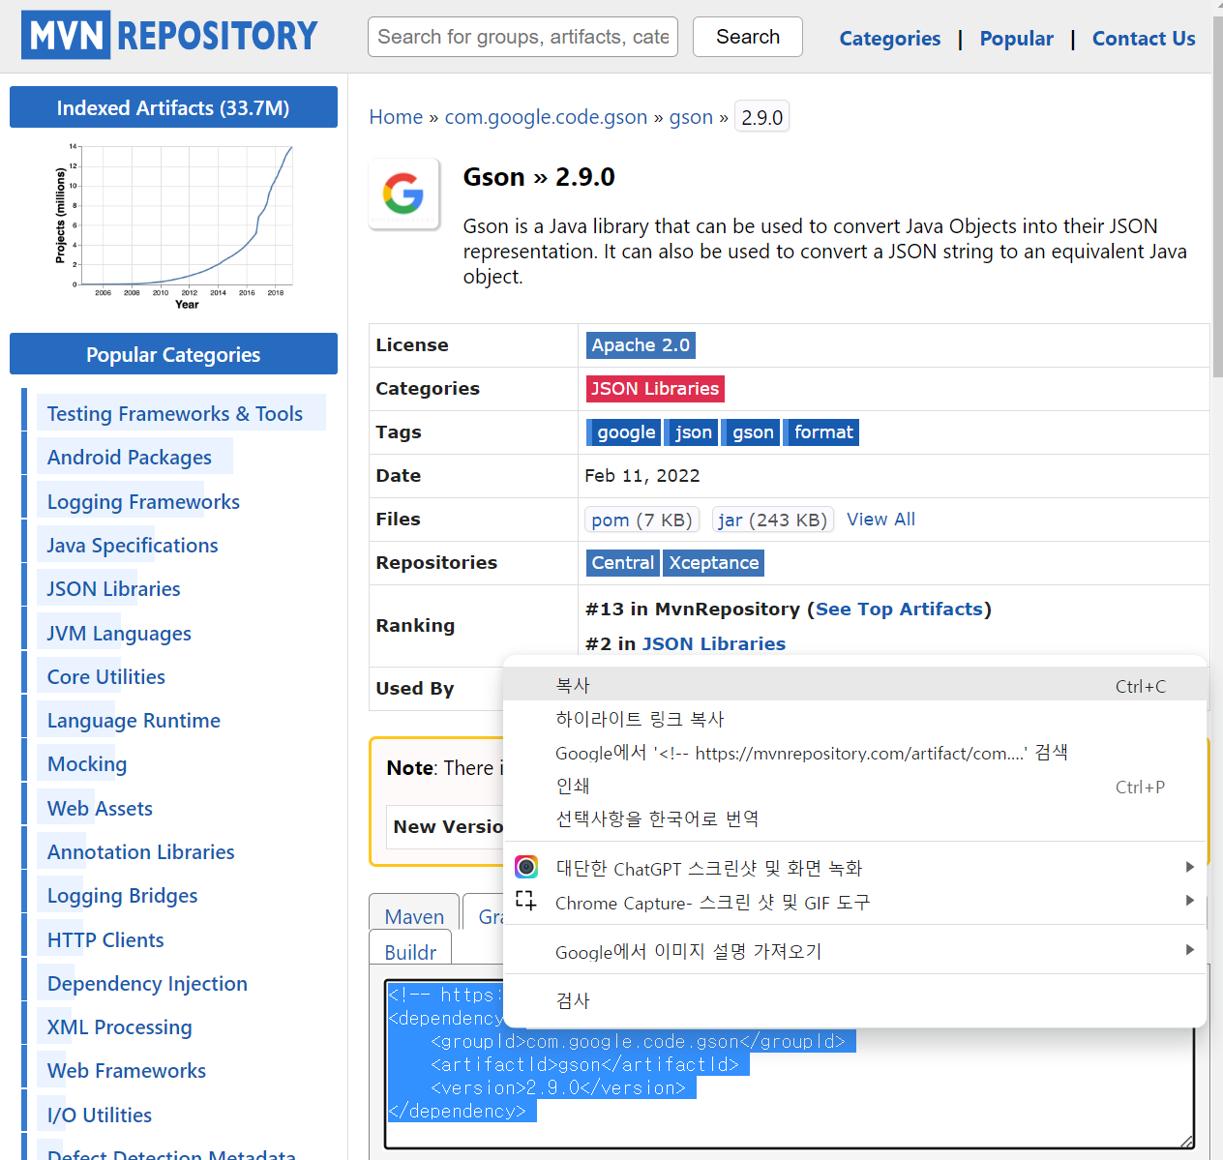Open Core Utilities category
This screenshot has height=1160, width=1223.
click(106, 677)
